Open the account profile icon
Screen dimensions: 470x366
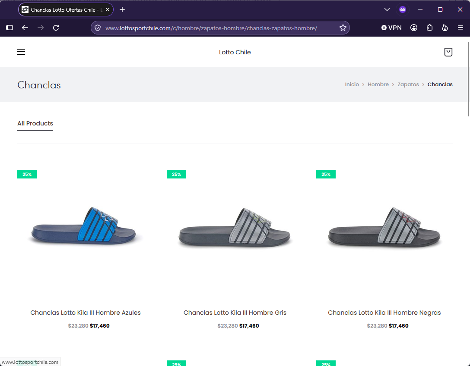point(414,28)
